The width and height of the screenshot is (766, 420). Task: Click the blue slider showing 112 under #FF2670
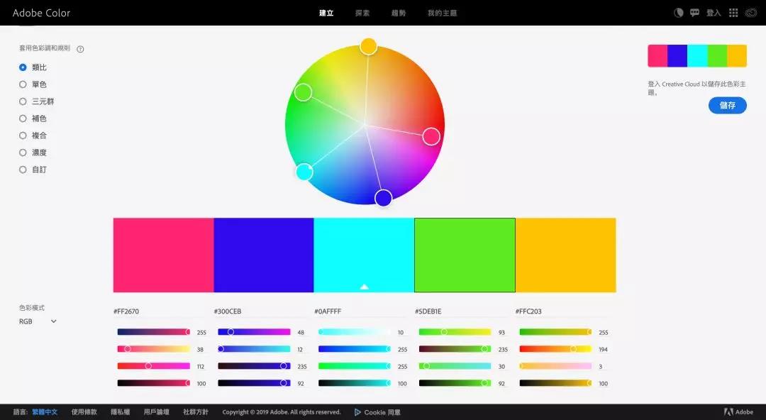pyautogui.click(x=153, y=366)
